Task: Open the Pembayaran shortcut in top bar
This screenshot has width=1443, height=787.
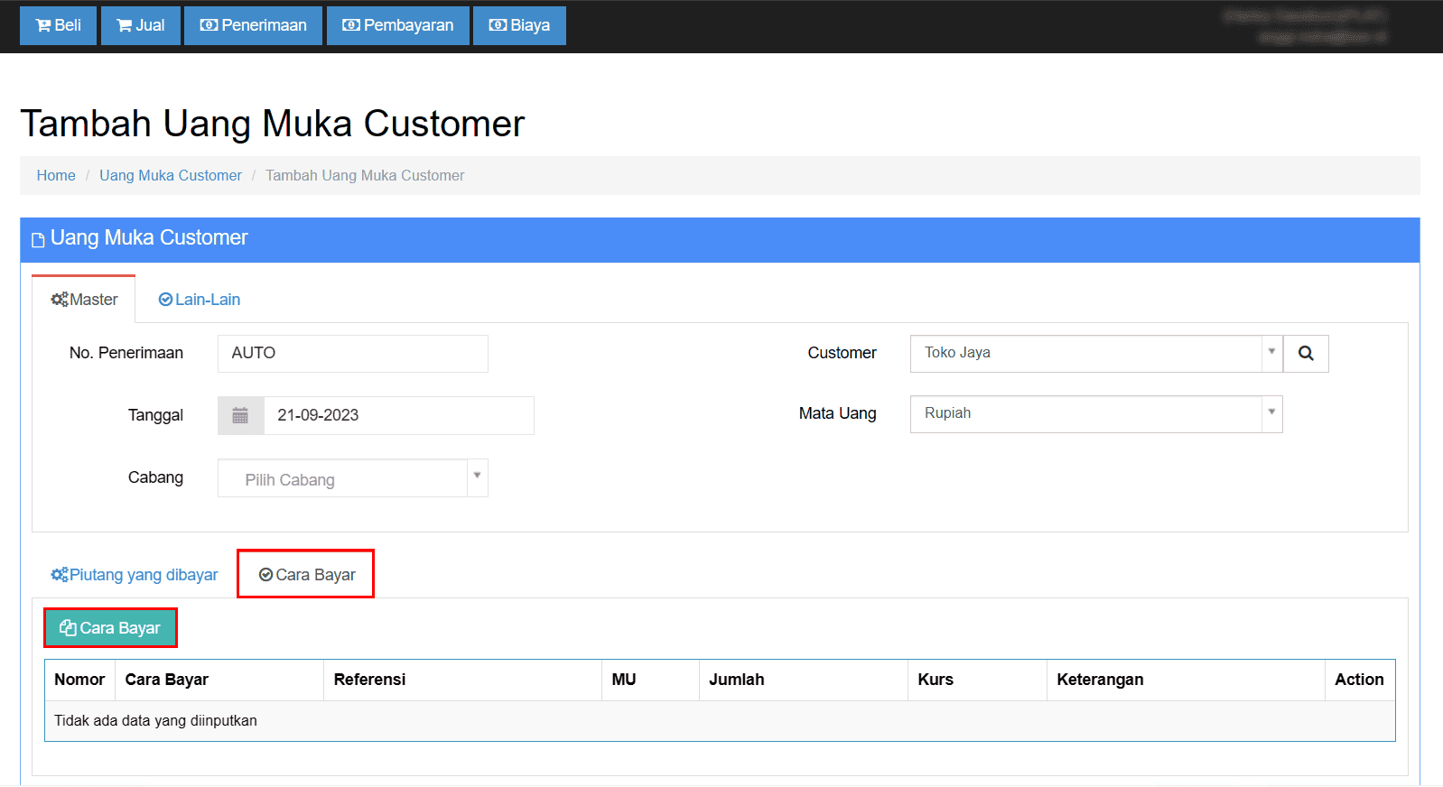Action: coord(398,25)
